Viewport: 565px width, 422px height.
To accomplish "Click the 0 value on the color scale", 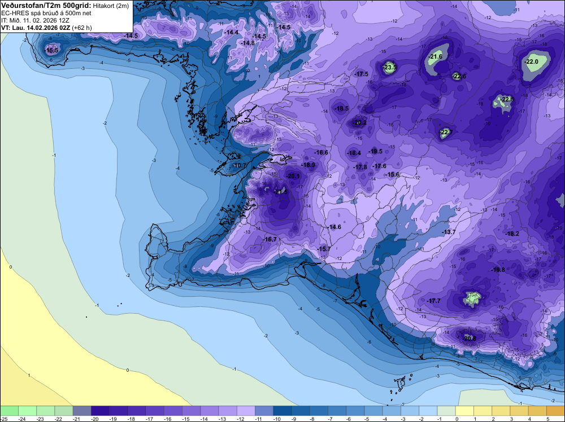I will click(x=457, y=419).
